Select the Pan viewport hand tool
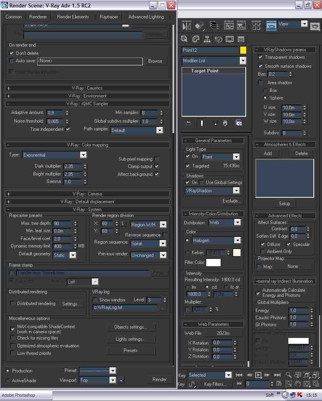The height and width of the screenshot is (401, 322). [x=298, y=384]
